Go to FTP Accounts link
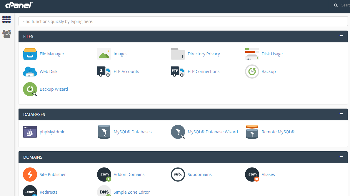 tap(126, 72)
